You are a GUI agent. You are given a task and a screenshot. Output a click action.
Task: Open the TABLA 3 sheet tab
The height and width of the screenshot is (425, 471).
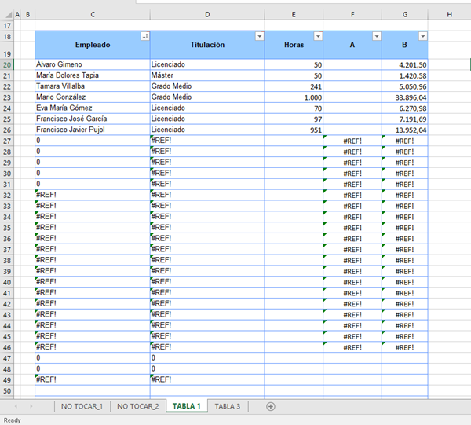228,406
